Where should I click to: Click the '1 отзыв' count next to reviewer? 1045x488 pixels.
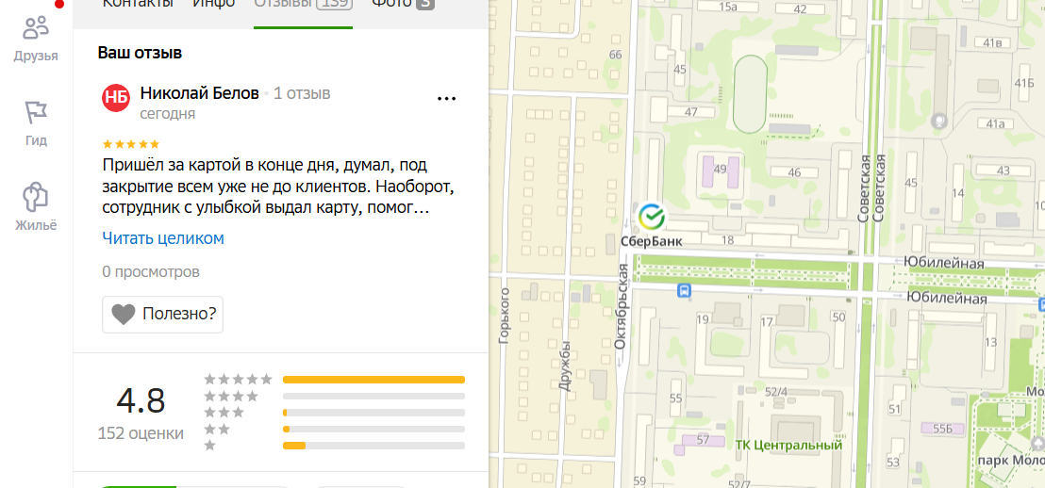pyautogui.click(x=302, y=94)
